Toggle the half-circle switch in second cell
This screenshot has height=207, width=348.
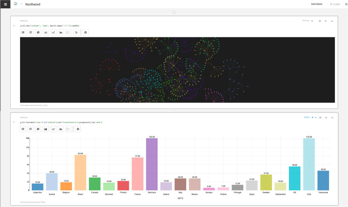(326, 117)
